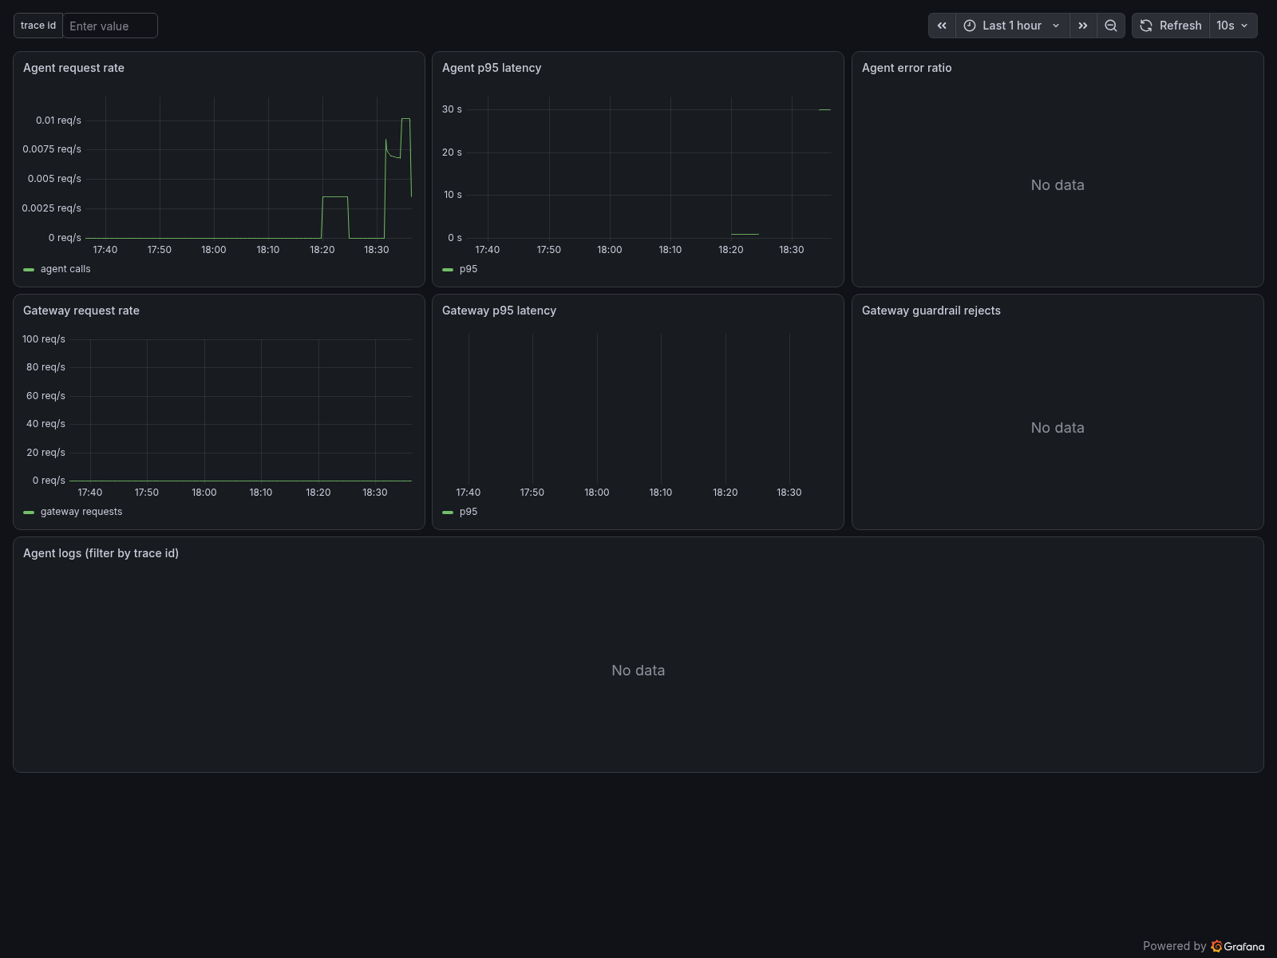Screen dimensions: 1277x958
Task: Open the Agent p95 latency panel title
Action: click(x=492, y=68)
